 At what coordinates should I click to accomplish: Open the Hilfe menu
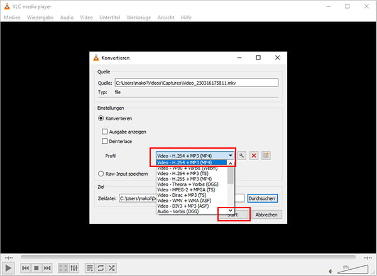point(186,18)
